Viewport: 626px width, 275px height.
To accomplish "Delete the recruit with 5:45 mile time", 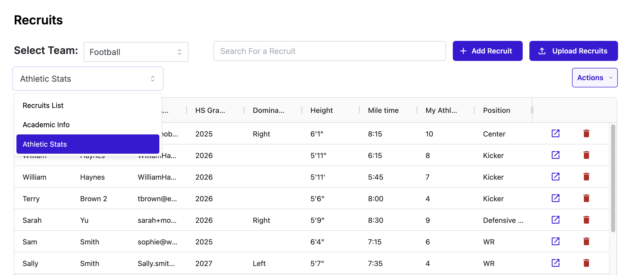I will (586, 177).
